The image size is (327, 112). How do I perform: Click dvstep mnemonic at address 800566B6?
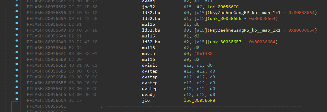[149, 71]
